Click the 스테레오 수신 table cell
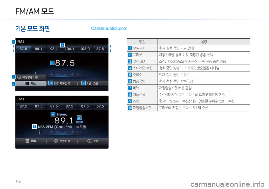The height and width of the screenshot is (189, 269). point(142,68)
